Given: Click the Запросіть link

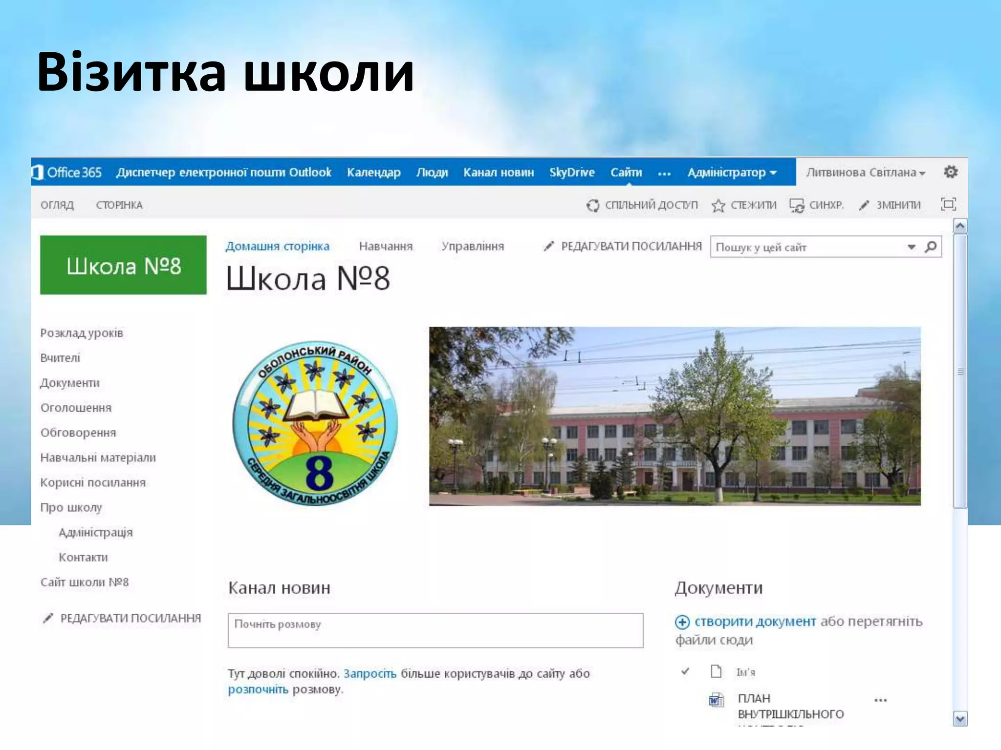Looking at the screenshot, I should click(x=370, y=674).
